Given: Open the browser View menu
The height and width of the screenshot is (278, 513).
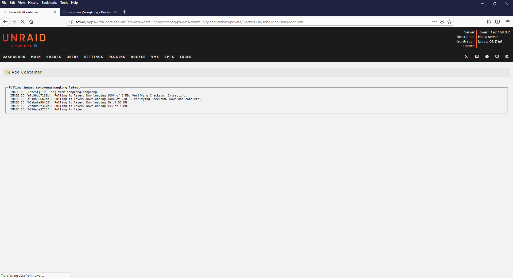Looking at the screenshot, I should tap(21, 3).
